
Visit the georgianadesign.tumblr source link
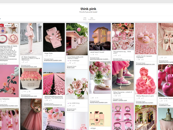pos(100,59)
